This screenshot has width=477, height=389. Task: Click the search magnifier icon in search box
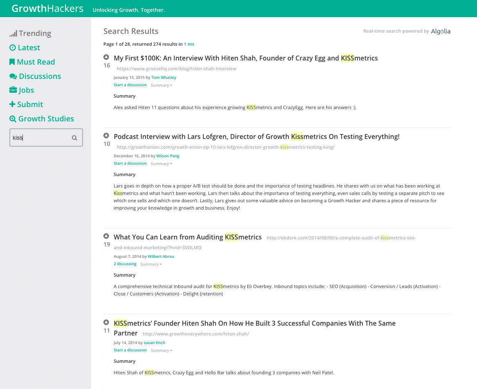tap(74, 138)
